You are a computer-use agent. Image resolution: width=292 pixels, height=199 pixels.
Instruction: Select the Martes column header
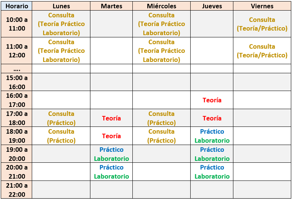111,6
